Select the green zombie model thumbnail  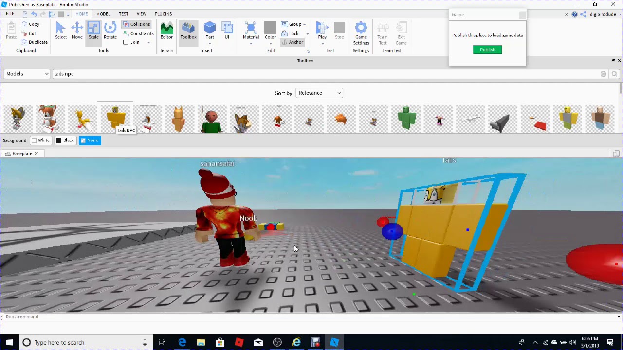coord(406,119)
